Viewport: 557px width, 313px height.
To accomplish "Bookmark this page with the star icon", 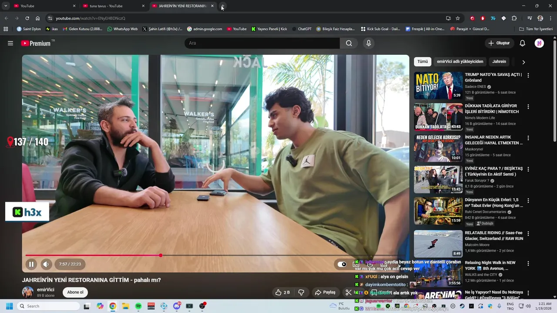I will pyautogui.click(x=458, y=18).
